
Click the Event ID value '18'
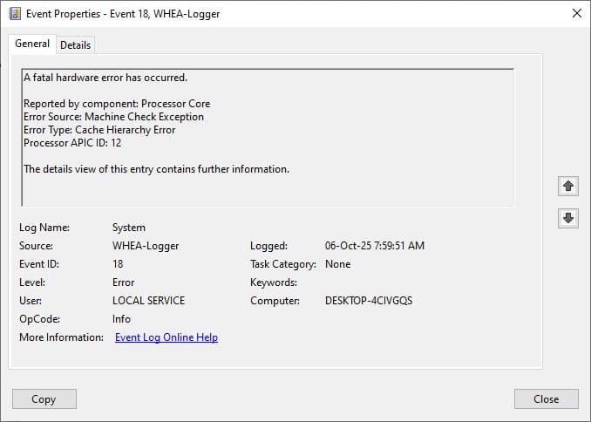119,264
